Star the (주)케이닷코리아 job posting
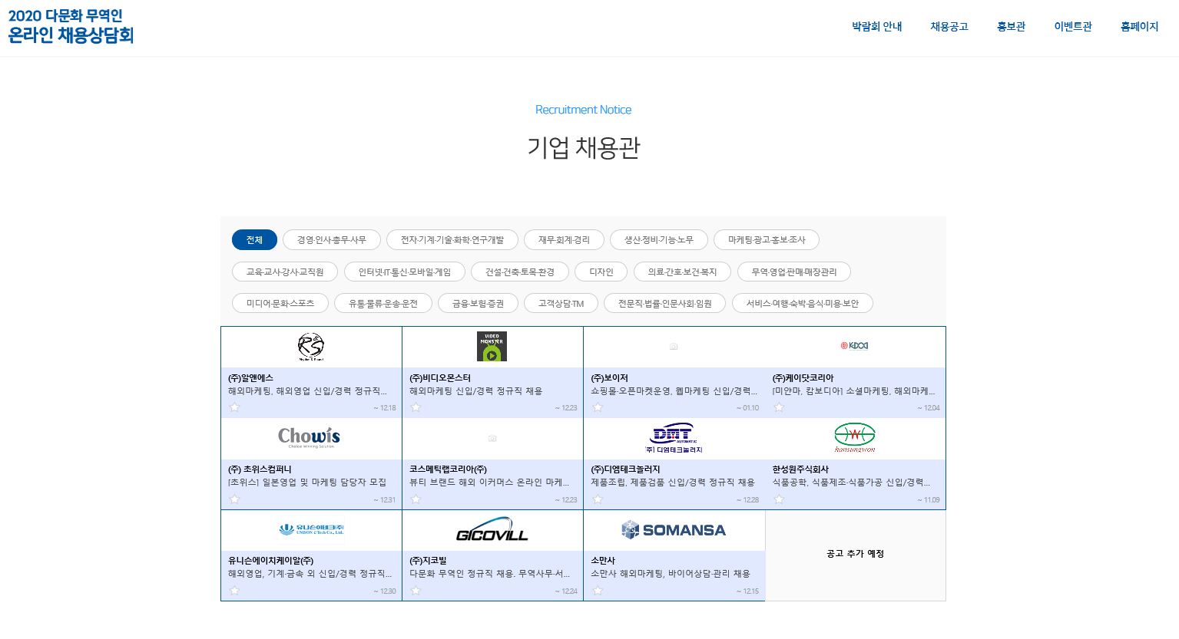The height and width of the screenshot is (639, 1179). (x=779, y=407)
